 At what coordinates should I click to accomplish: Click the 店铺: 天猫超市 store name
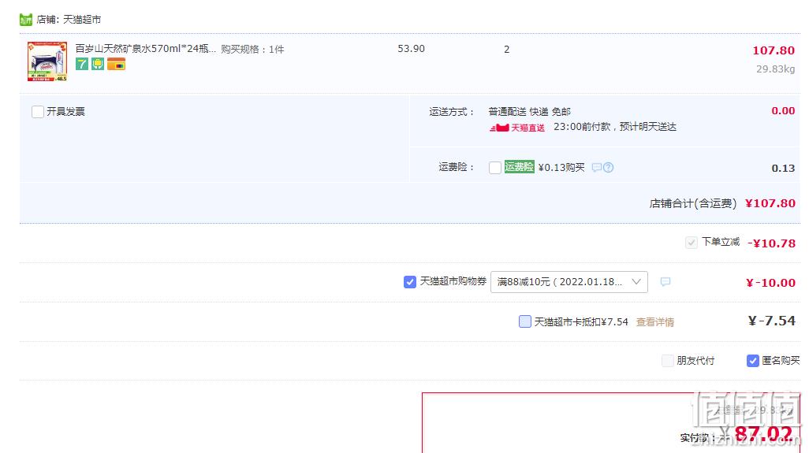click(69, 20)
